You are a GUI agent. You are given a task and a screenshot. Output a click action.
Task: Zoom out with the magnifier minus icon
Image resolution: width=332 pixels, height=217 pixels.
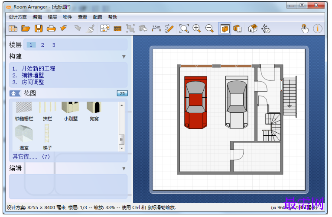(x=209, y=29)
